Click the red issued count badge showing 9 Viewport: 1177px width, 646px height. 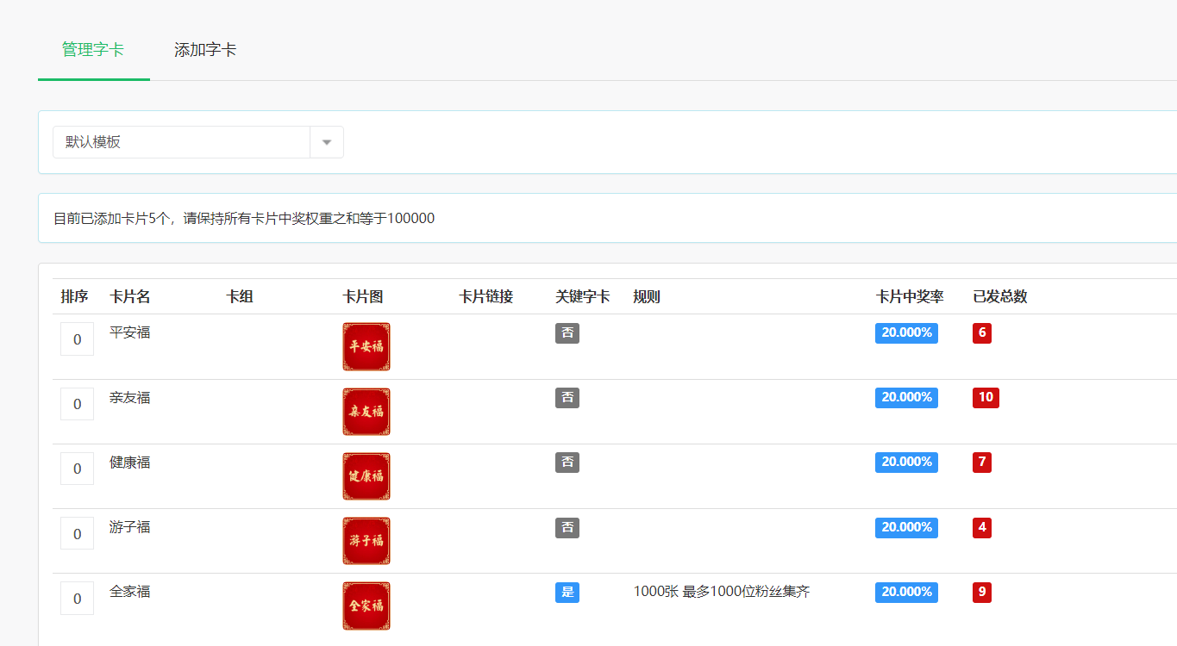click(981, 592)
